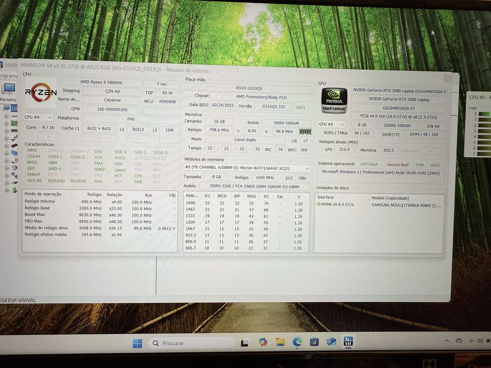Viewport: 491px width, 368px height.
Task: Click the network computers icon in the tree
Action: point(14,175)
